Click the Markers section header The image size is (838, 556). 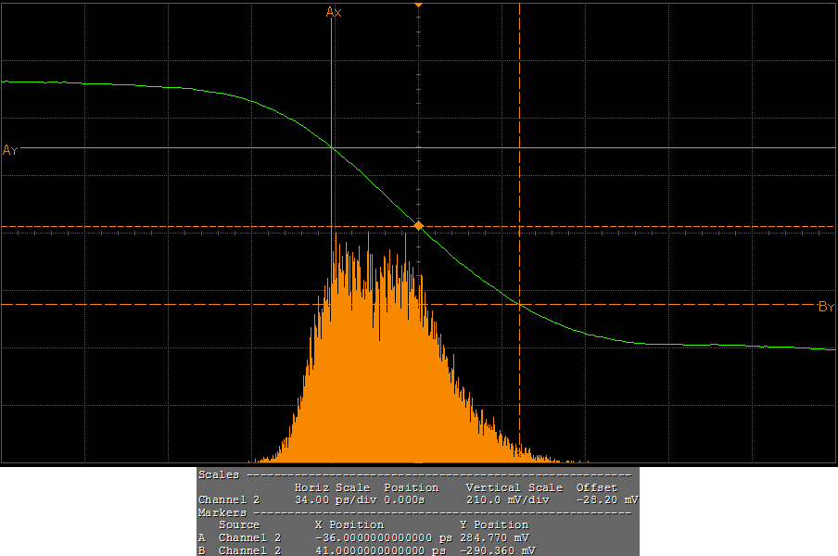click(x=222, y=512)
